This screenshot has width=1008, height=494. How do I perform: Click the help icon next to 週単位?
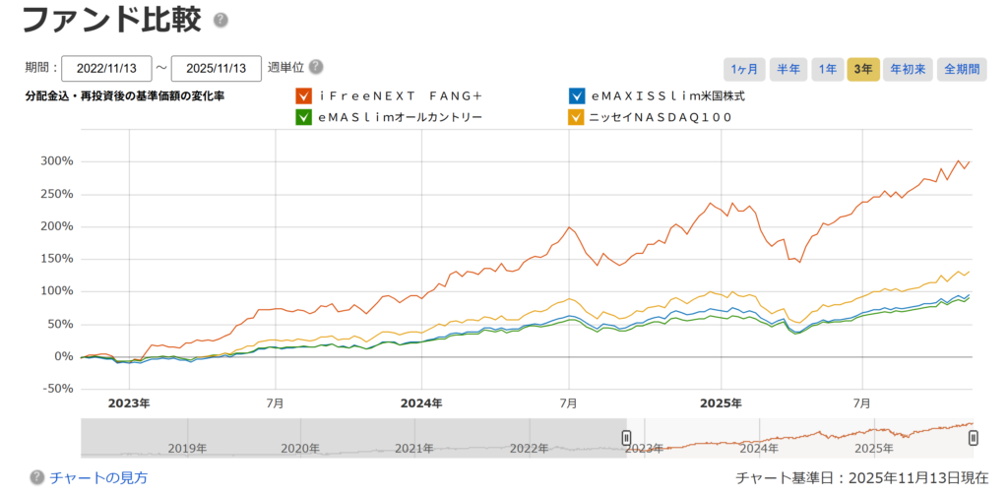pyautogui.click(x=316, y=67)
